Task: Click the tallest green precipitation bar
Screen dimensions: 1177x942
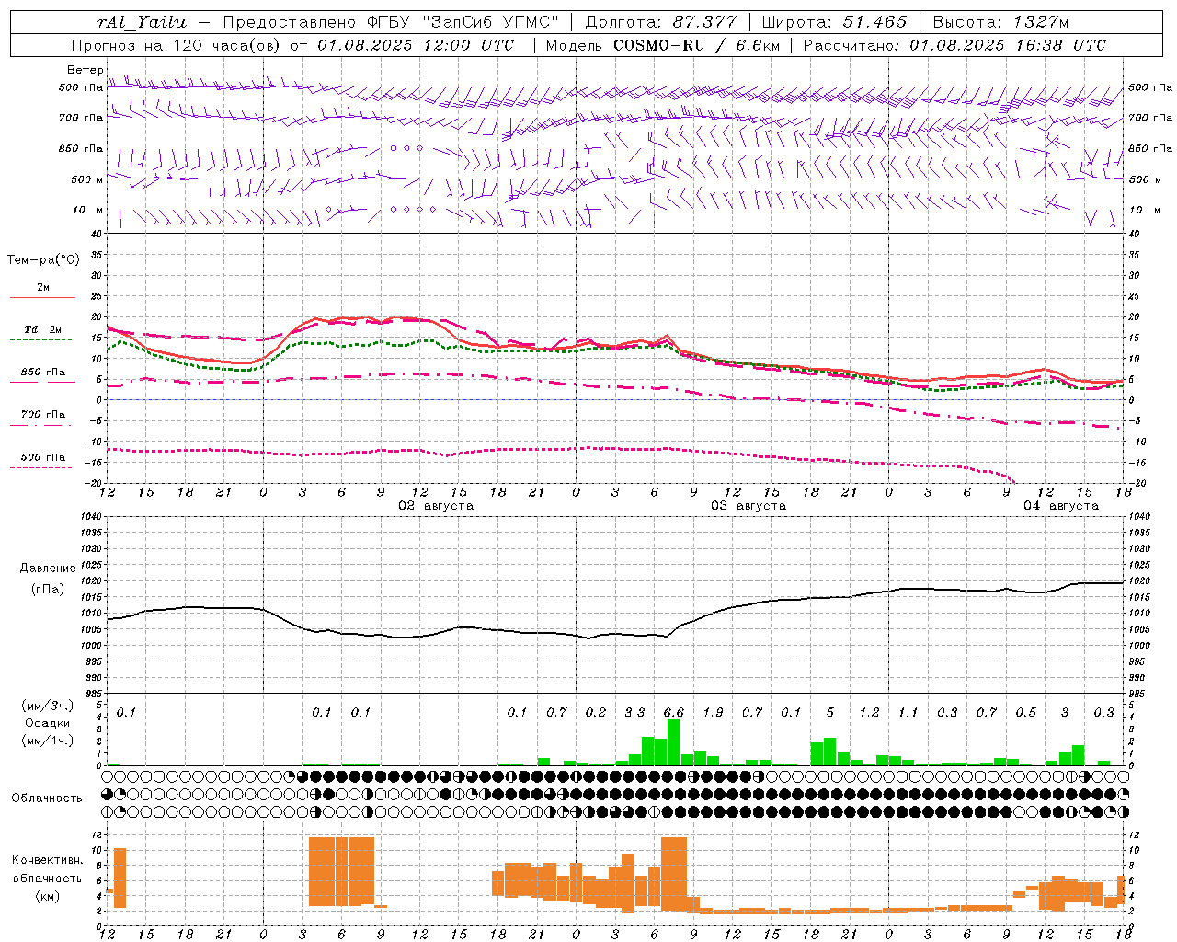Action: tap(673, 742)
